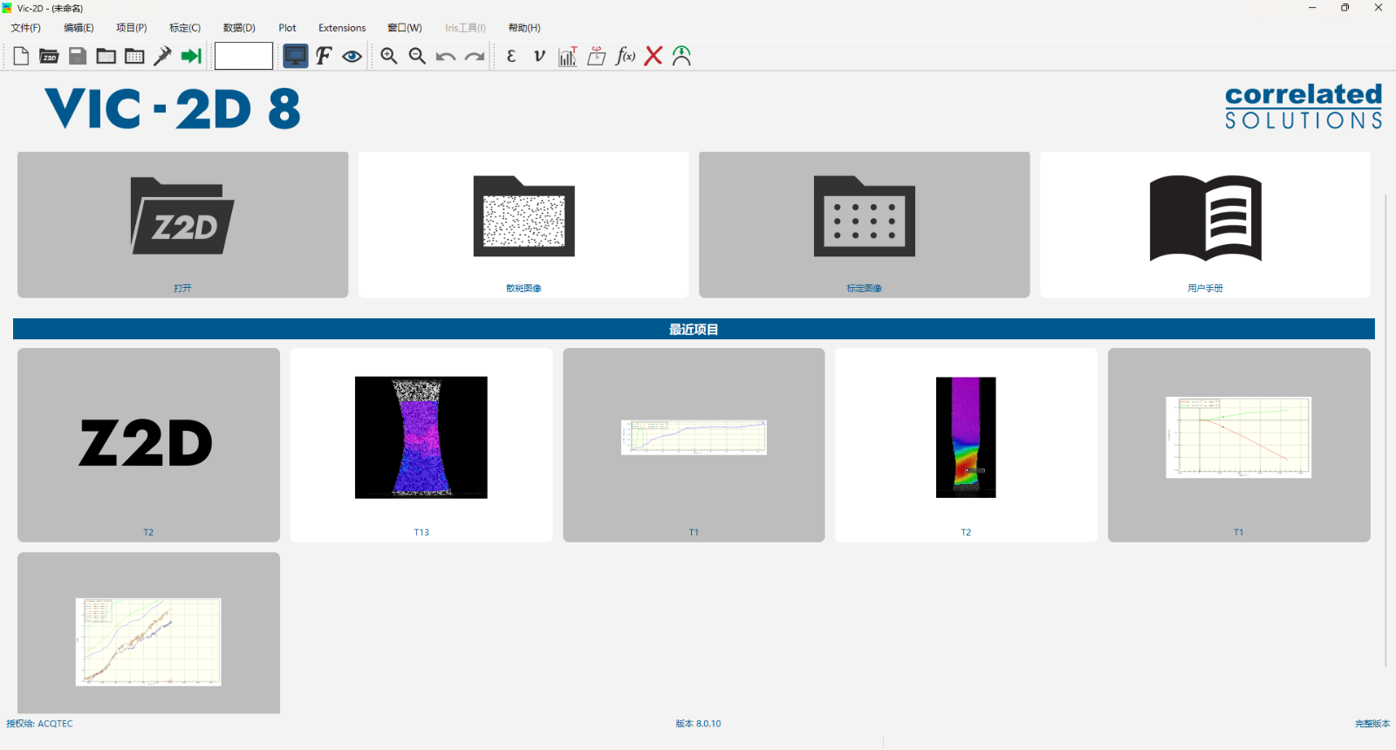Add calibration images dotted folder toolbar icon
The width and height of the screenshot is (1396, 750).
134,56
